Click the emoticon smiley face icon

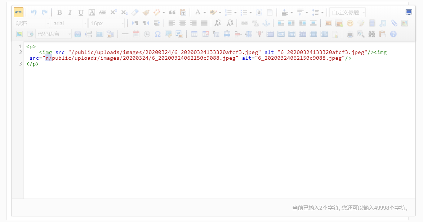point(350,23)
